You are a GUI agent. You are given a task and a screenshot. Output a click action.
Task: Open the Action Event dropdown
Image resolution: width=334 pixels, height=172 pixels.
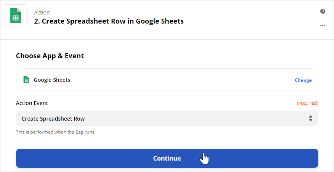point(167,118)
